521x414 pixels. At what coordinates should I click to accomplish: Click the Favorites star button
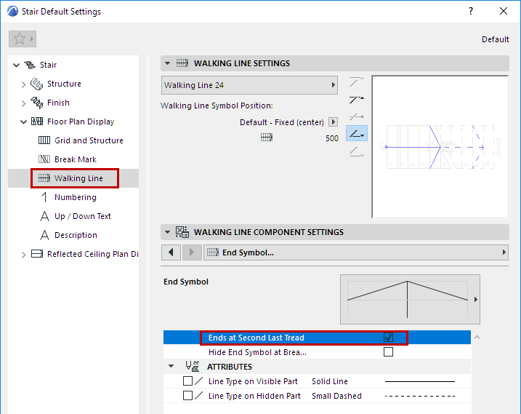point(20,39)
